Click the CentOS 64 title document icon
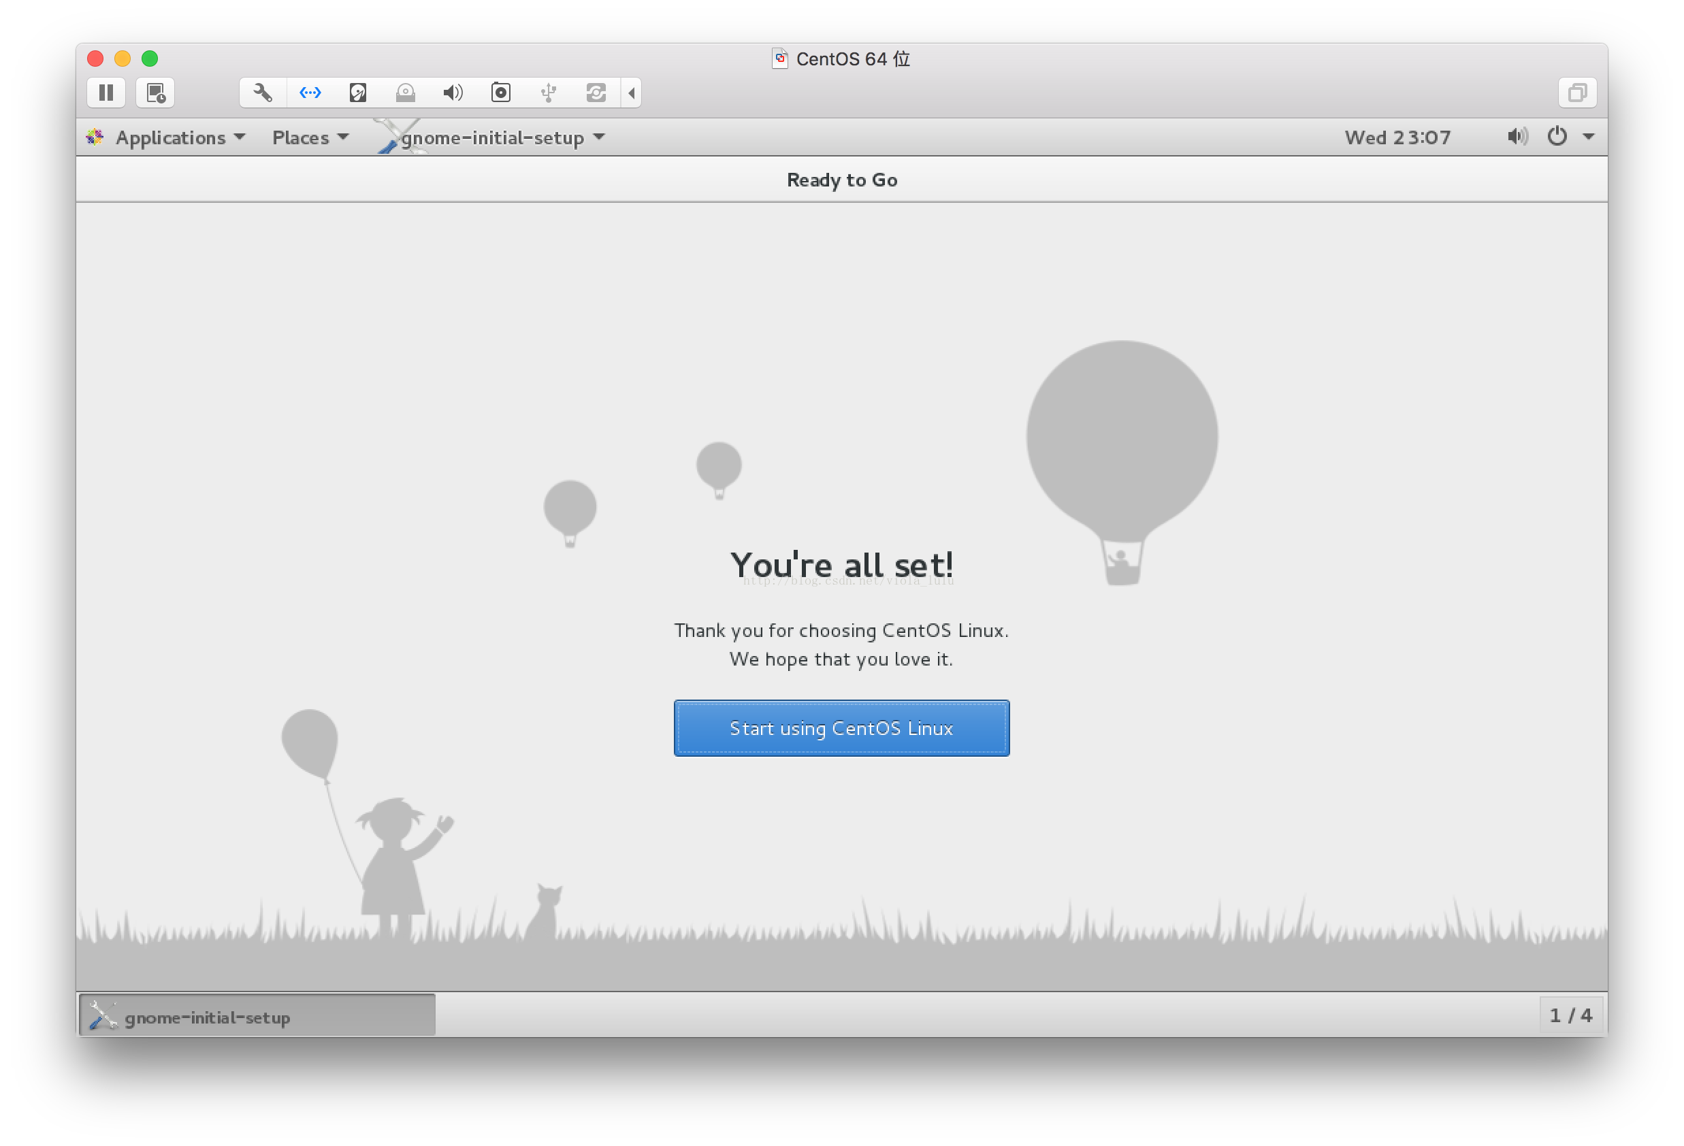The image size is (1684, 1146). [x=779, y=59]
